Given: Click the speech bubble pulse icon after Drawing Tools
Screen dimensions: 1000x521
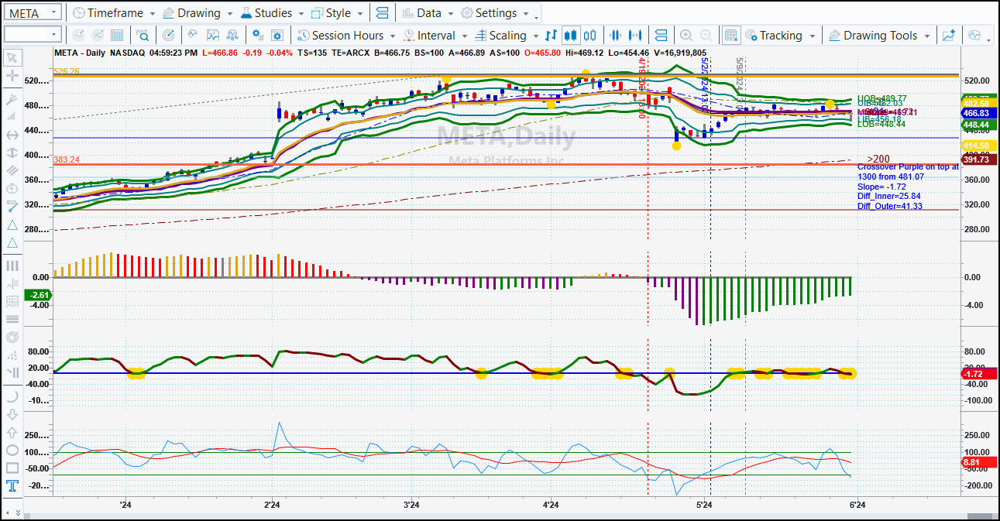Looking at the screenshot, I should 974,35.
